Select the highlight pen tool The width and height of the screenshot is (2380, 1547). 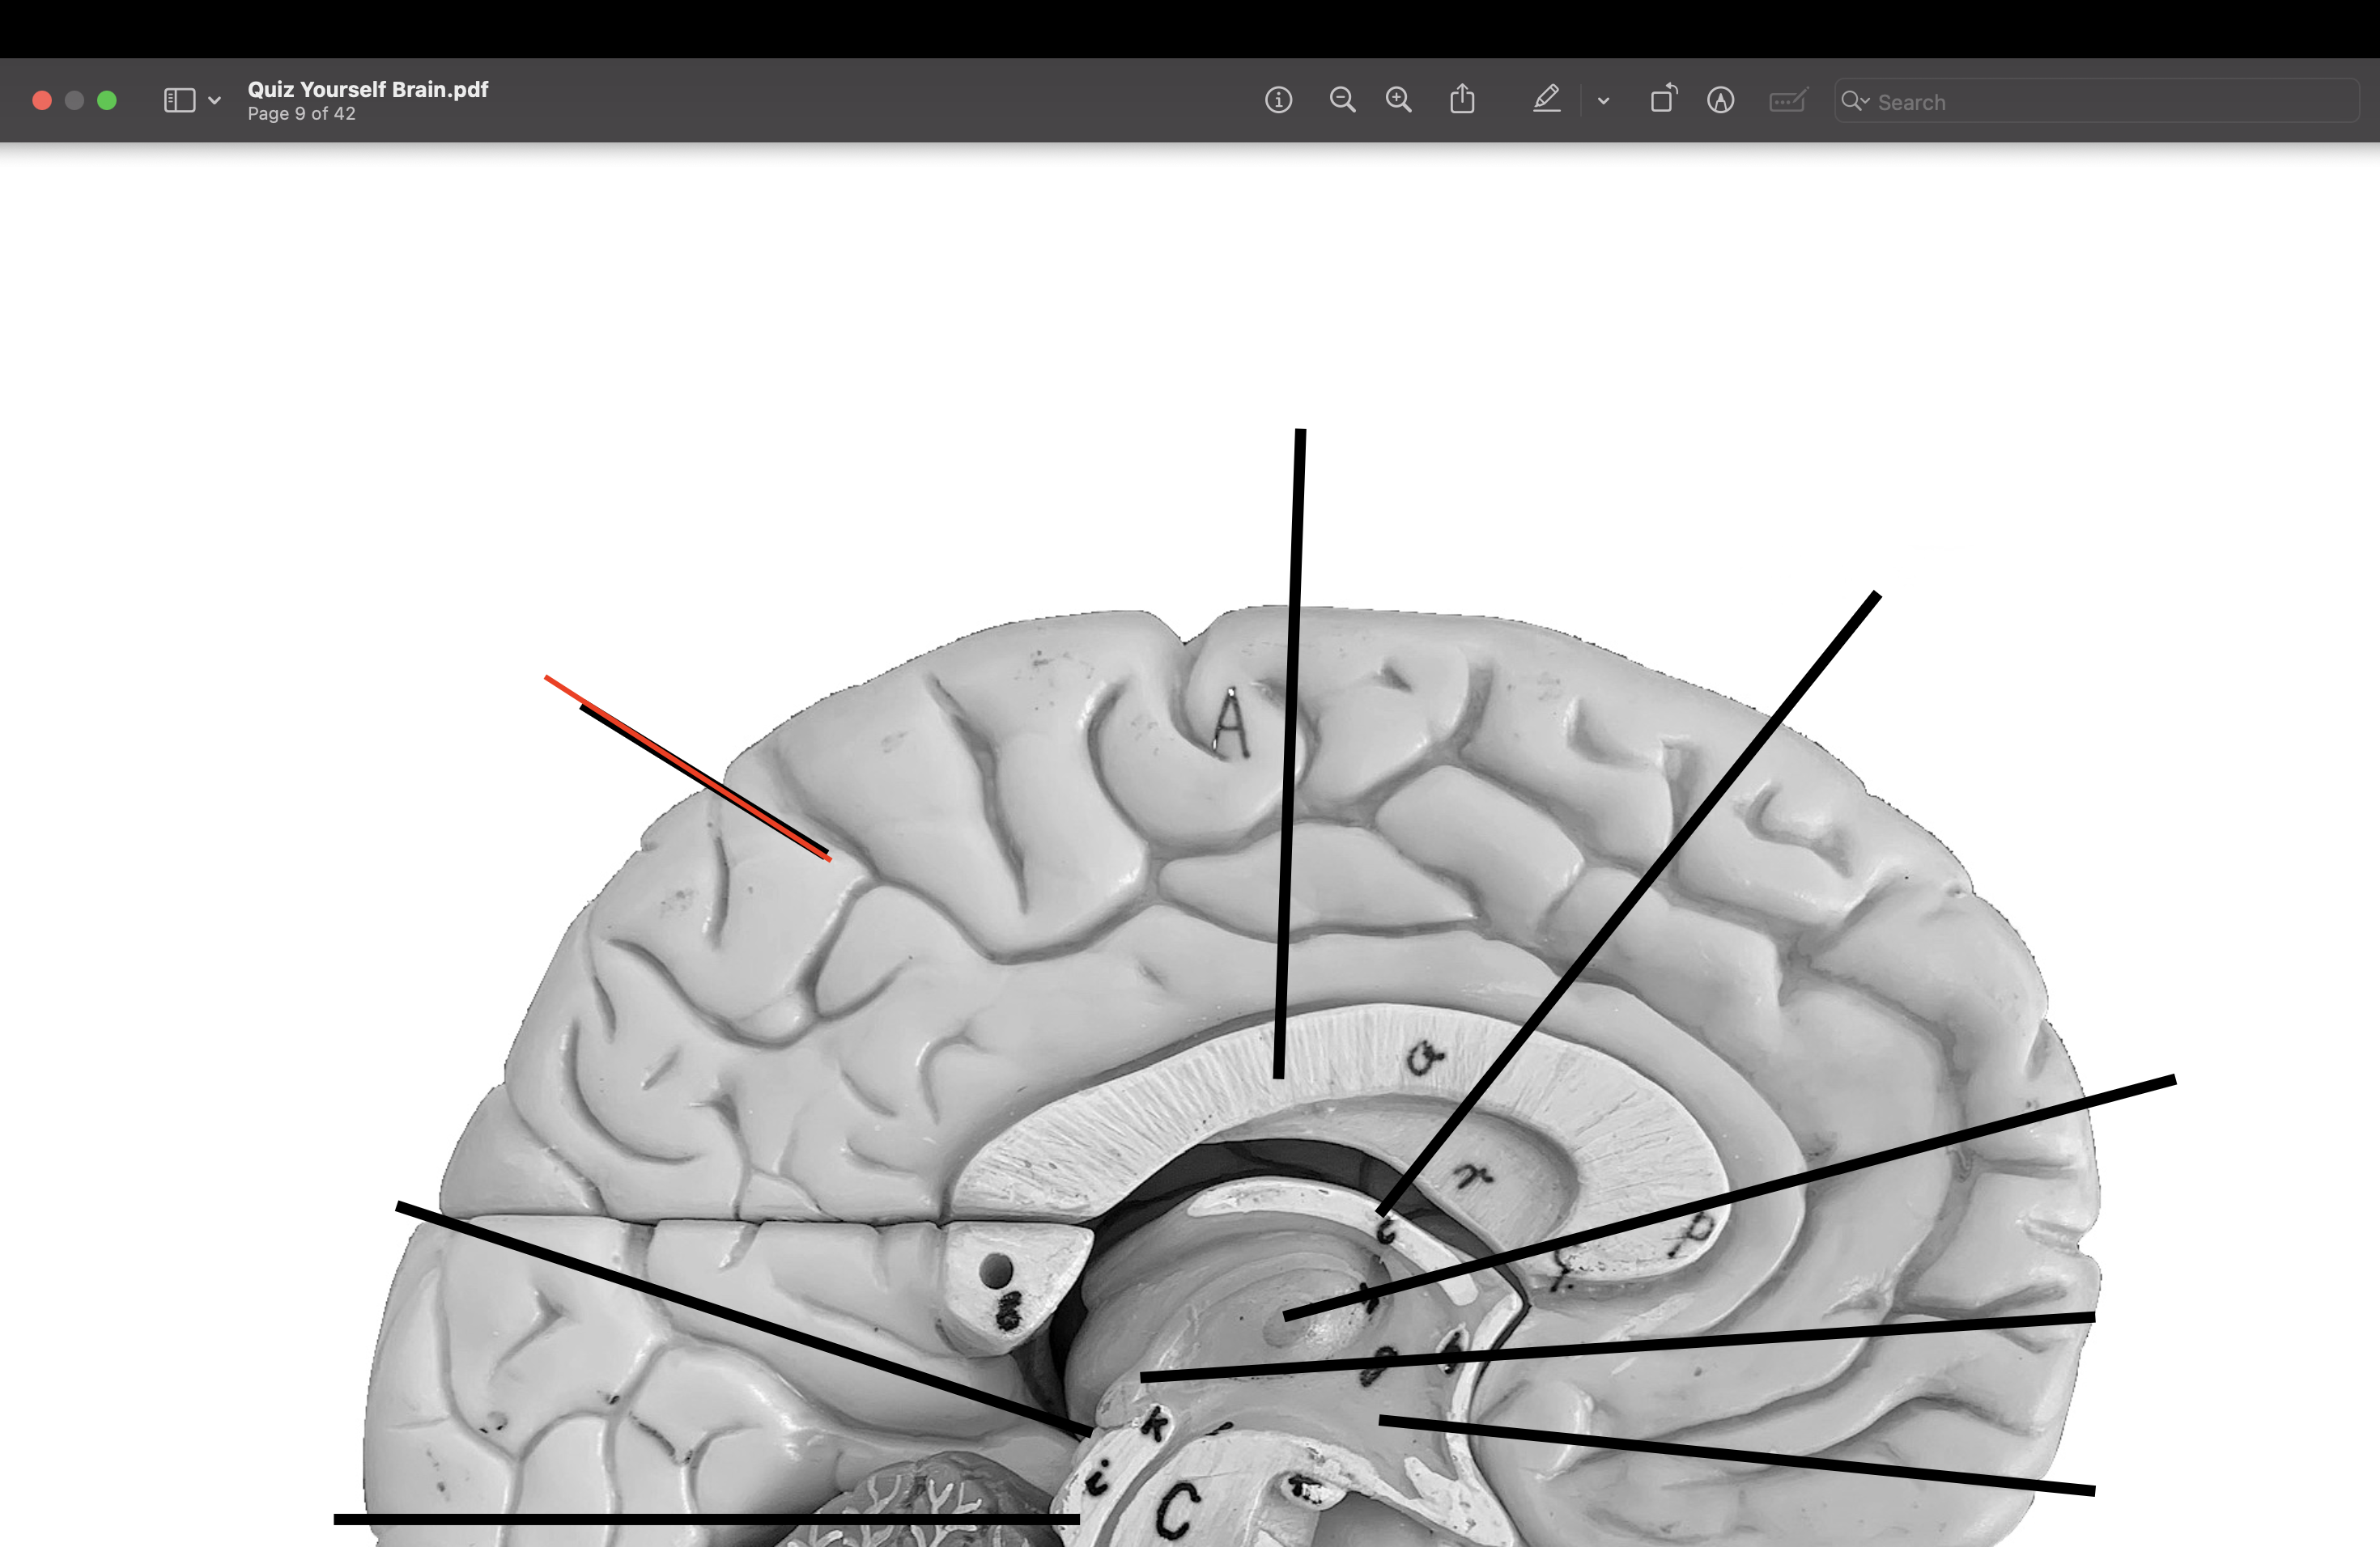click(1547, 99)
